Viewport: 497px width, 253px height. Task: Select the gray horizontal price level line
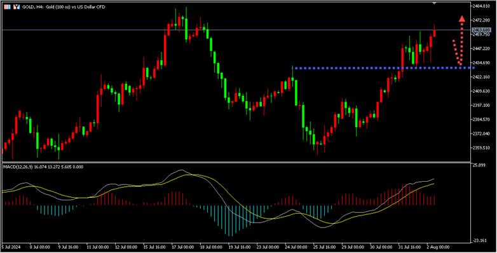click(x=236, y=30)
